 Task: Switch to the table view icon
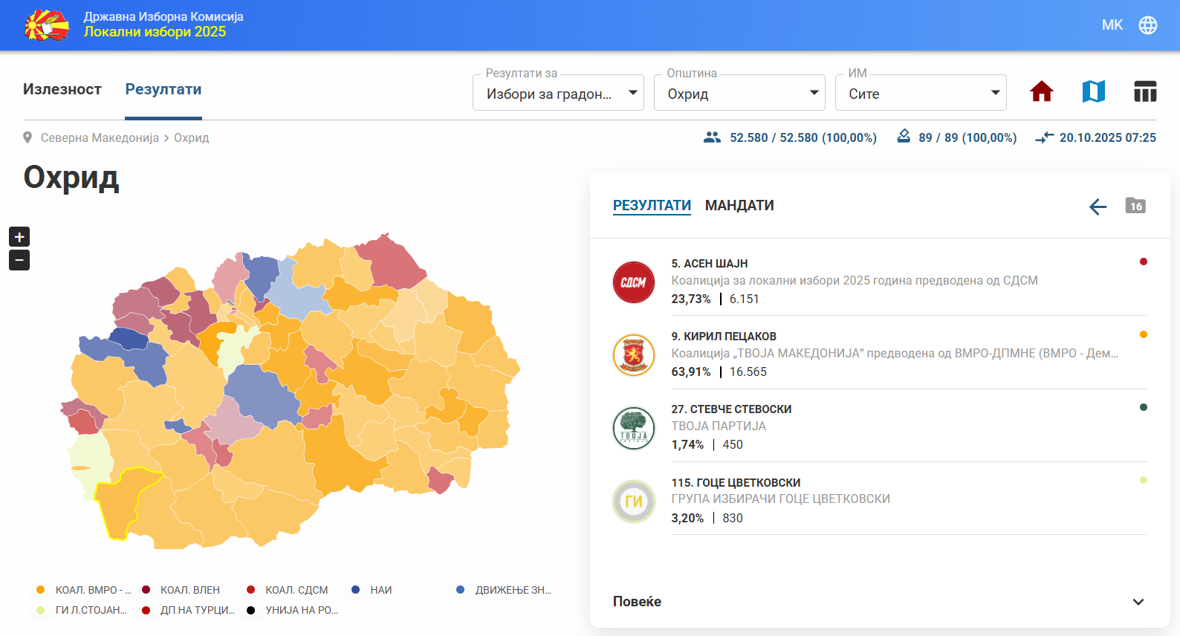[x=1144, y=91]
